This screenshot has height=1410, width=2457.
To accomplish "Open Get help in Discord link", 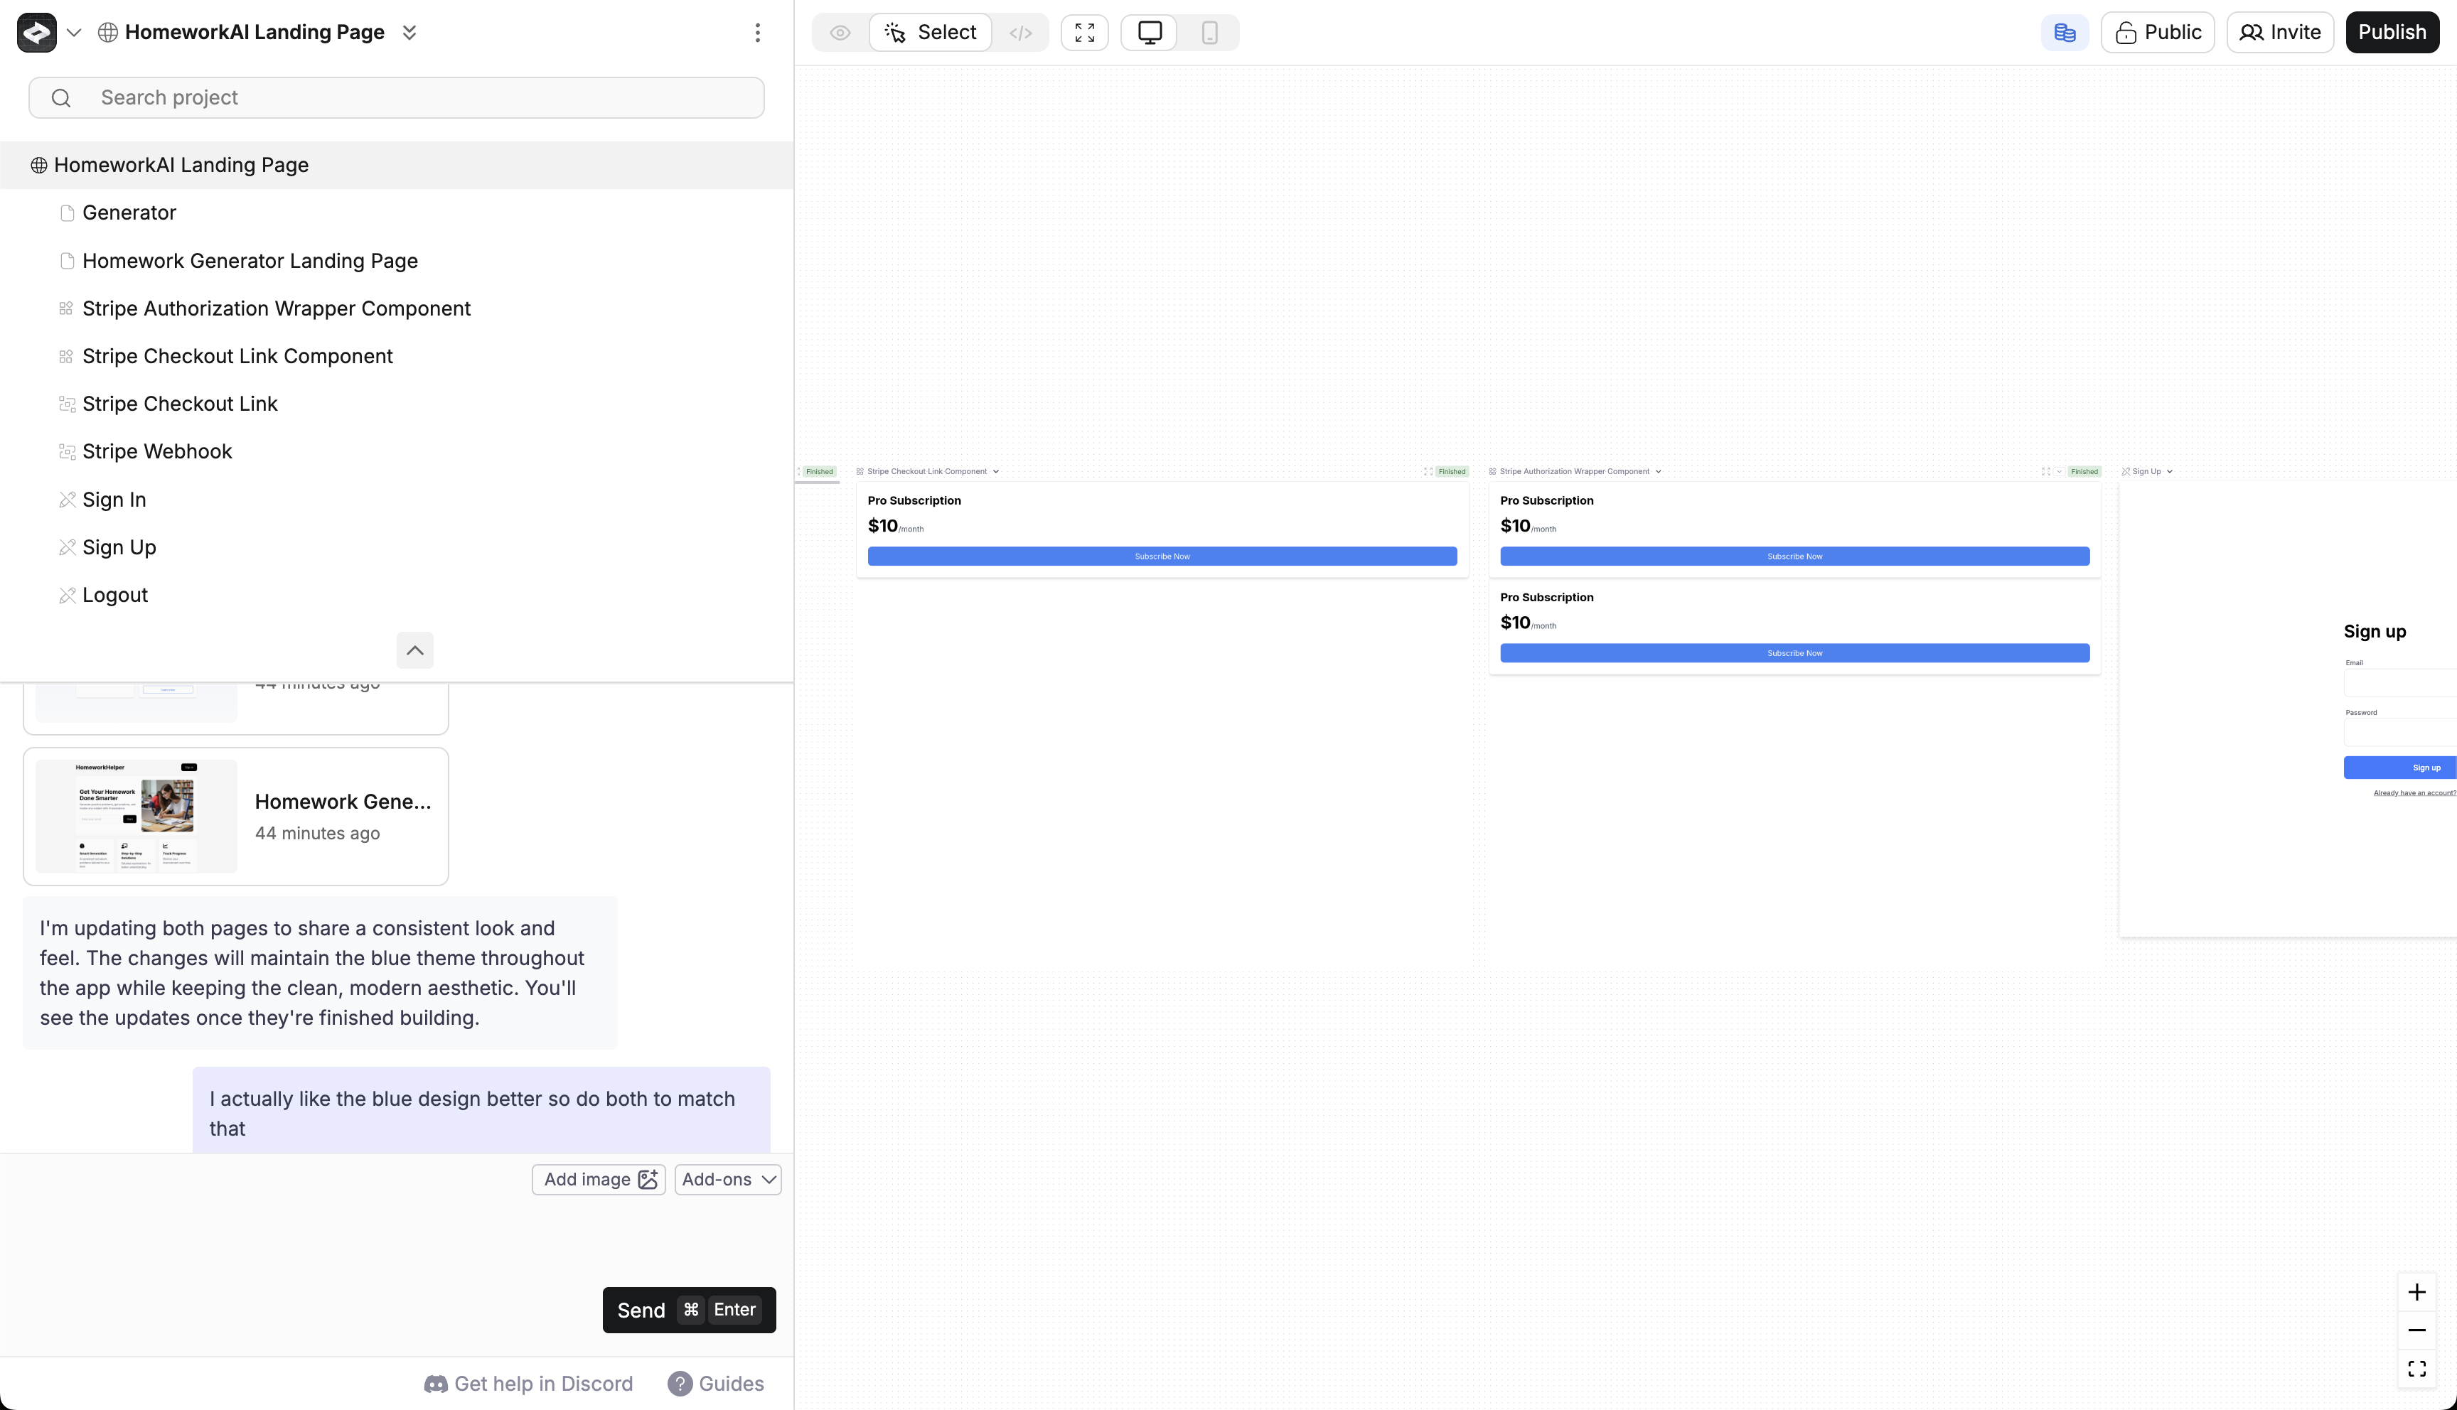I will (529, 1384).
